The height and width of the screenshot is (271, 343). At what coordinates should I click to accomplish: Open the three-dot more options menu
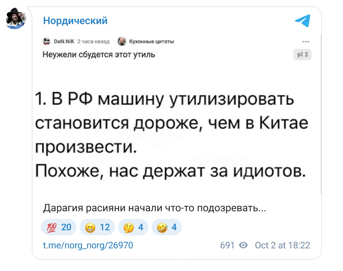click(x=305, y=42)
